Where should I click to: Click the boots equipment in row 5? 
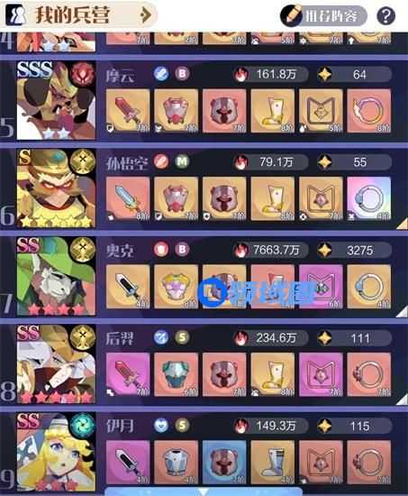[272, 111]
